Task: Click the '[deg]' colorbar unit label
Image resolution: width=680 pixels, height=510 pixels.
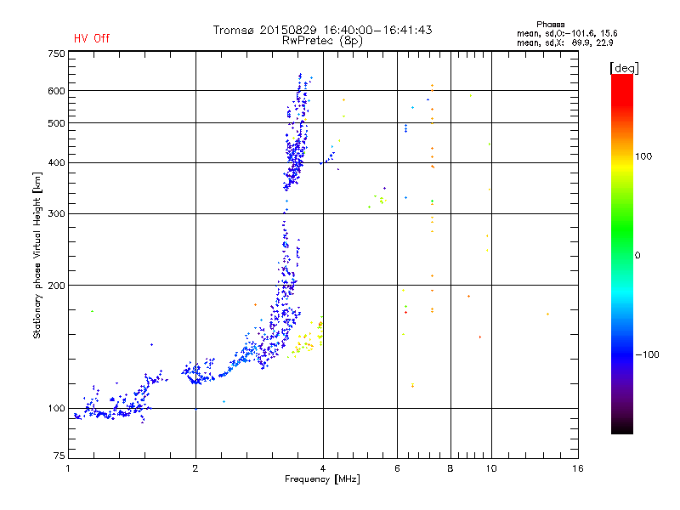Action: (624, 69)
